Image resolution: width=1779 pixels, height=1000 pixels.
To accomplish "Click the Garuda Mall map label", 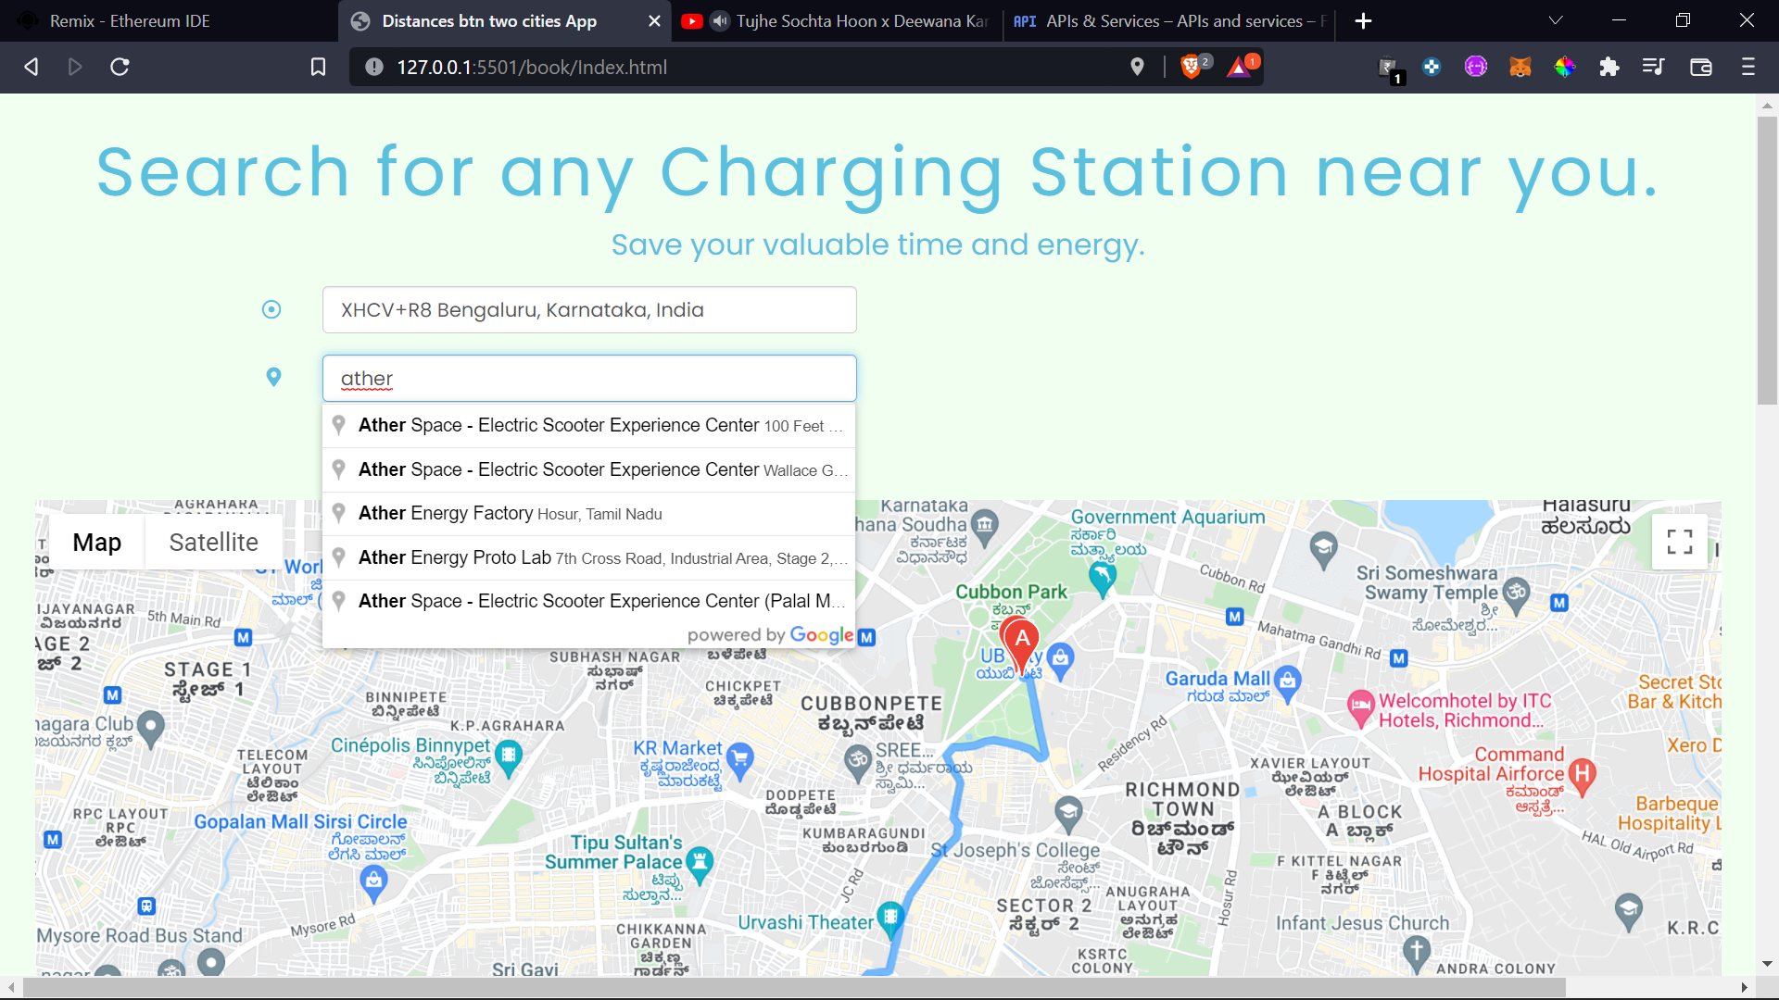I will [1217, 679].
